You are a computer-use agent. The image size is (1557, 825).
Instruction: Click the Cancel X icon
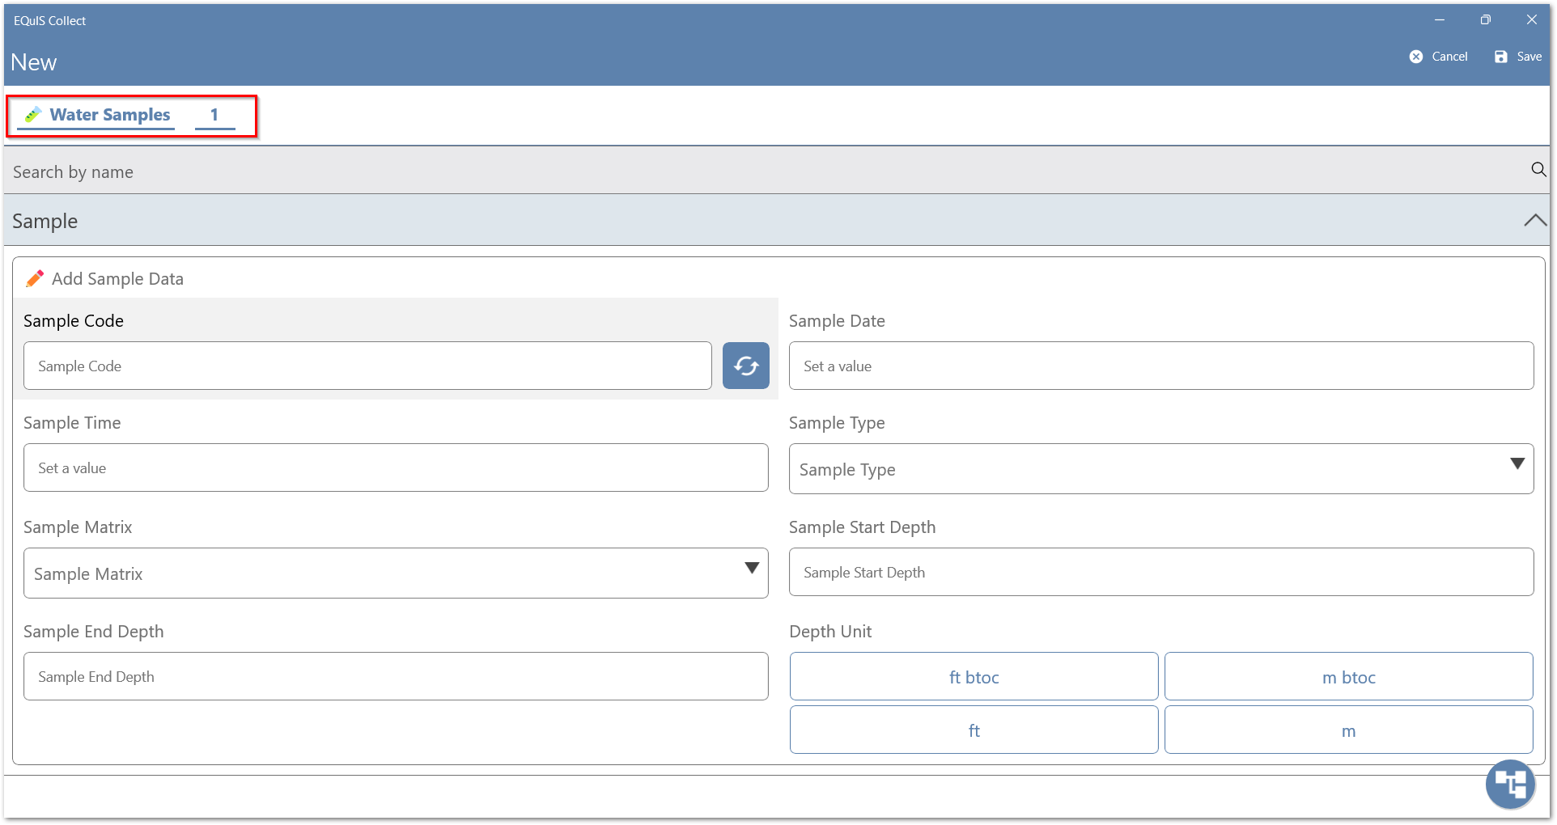tap(1415, 57)
